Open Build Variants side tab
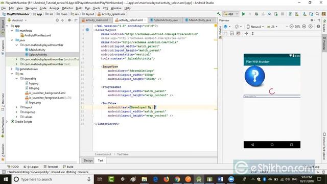This screenshot has width=327, height=184. pyautogui.click(x=3, y=127)
